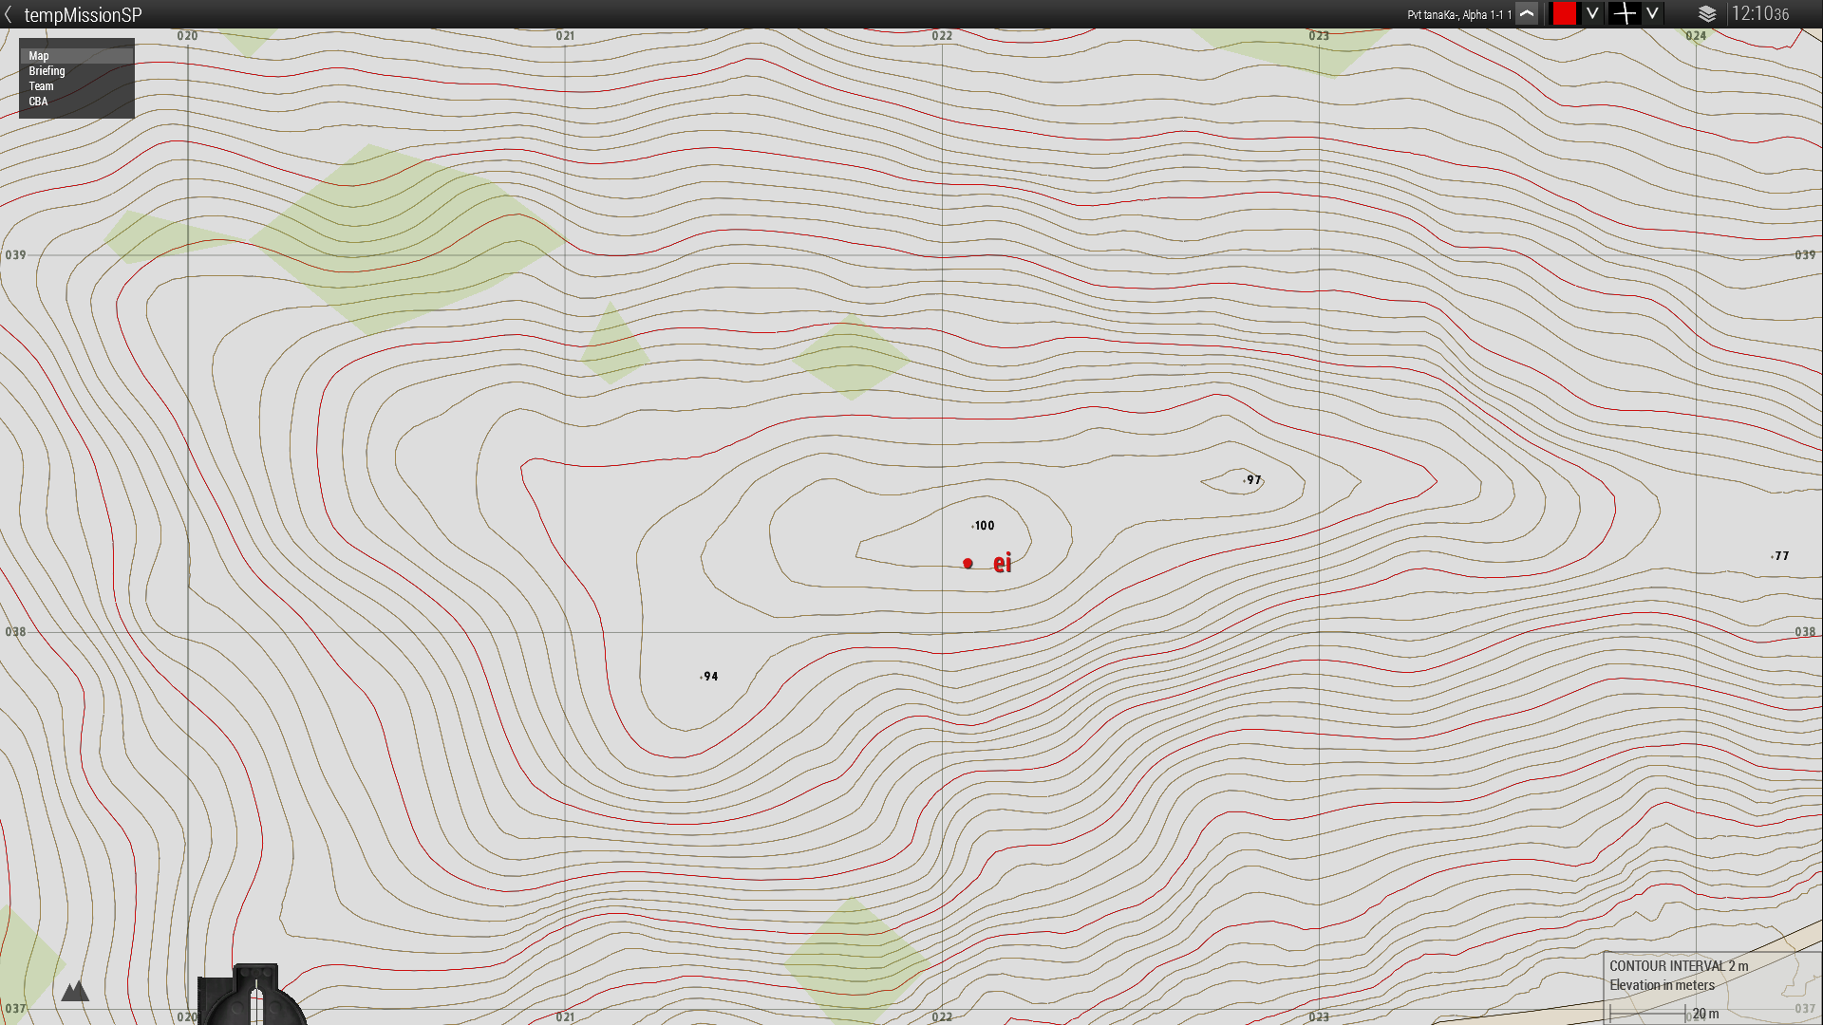Click the Pvt tanaKa player name label

[x=1458, y=15]
